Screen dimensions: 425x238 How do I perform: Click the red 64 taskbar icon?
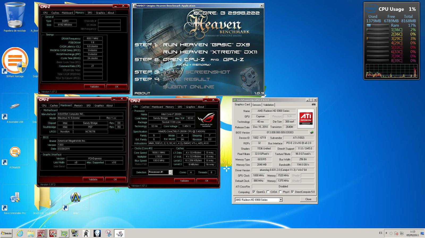pos(53,233)
